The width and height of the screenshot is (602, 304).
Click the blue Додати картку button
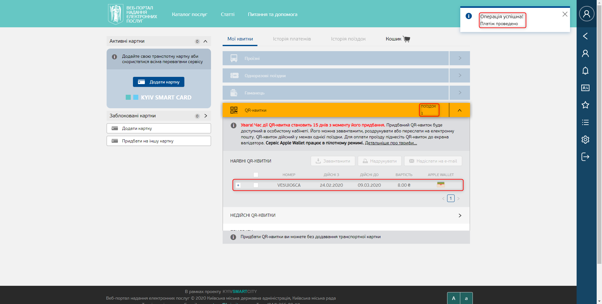158,82
